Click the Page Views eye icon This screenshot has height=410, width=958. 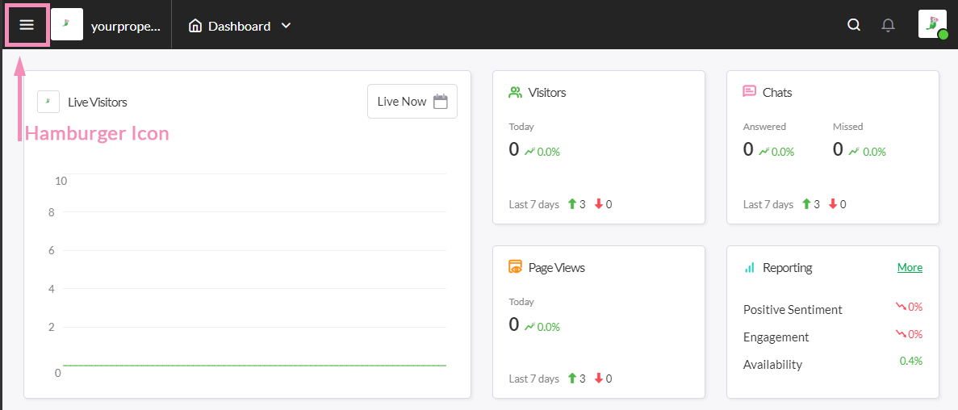516,267
